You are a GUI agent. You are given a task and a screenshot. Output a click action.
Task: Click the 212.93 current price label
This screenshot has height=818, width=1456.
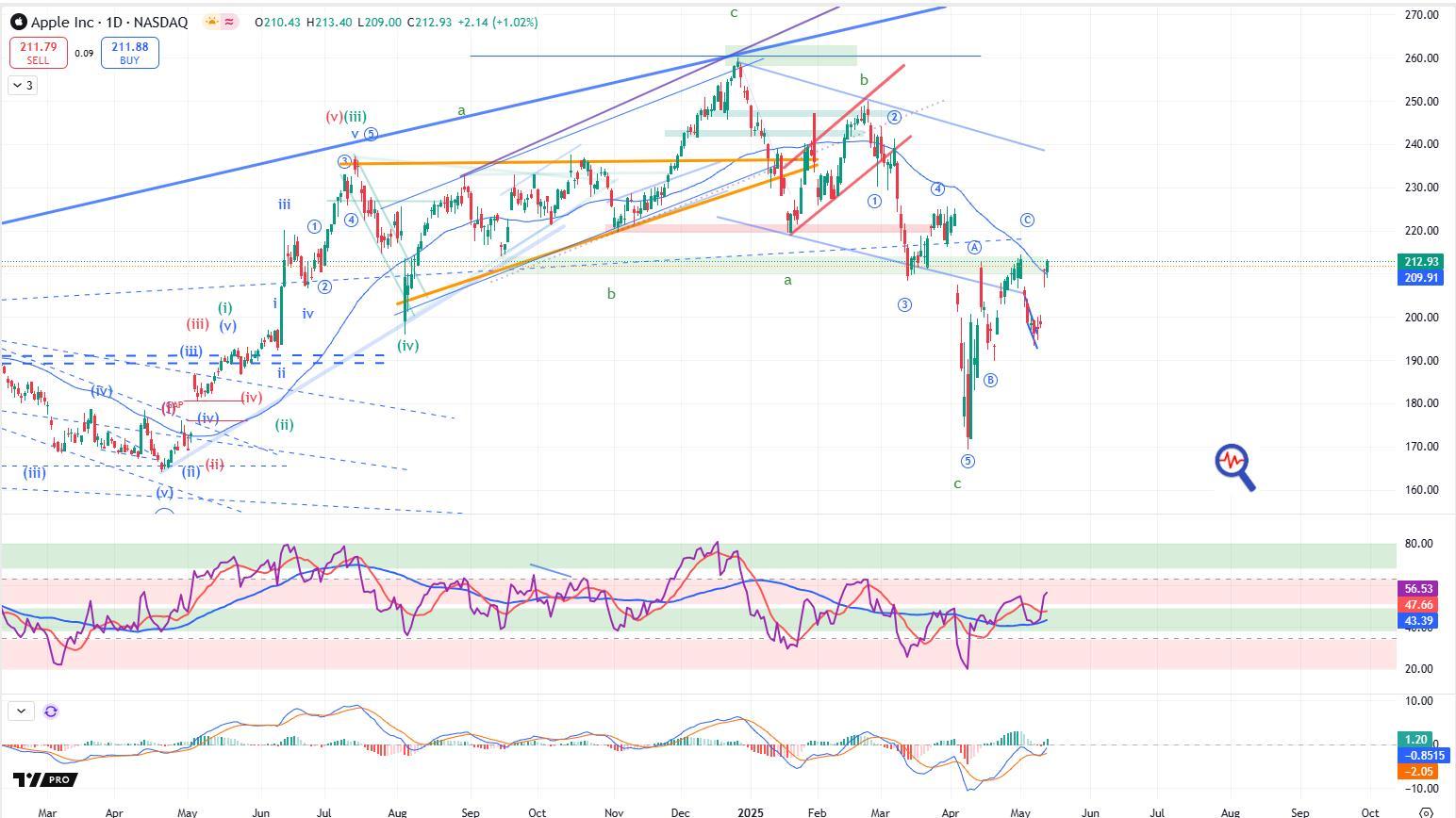click(1420, 262)
